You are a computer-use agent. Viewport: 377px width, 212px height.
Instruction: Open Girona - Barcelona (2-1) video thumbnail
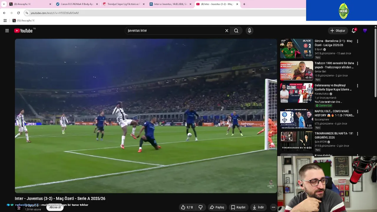(297, 49)
